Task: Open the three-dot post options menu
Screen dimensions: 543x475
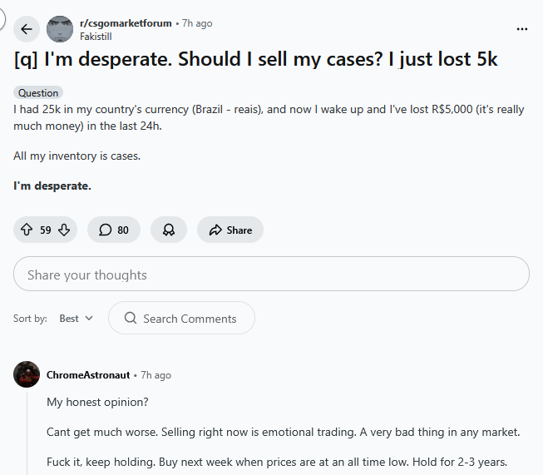Action: click(522, 29)
